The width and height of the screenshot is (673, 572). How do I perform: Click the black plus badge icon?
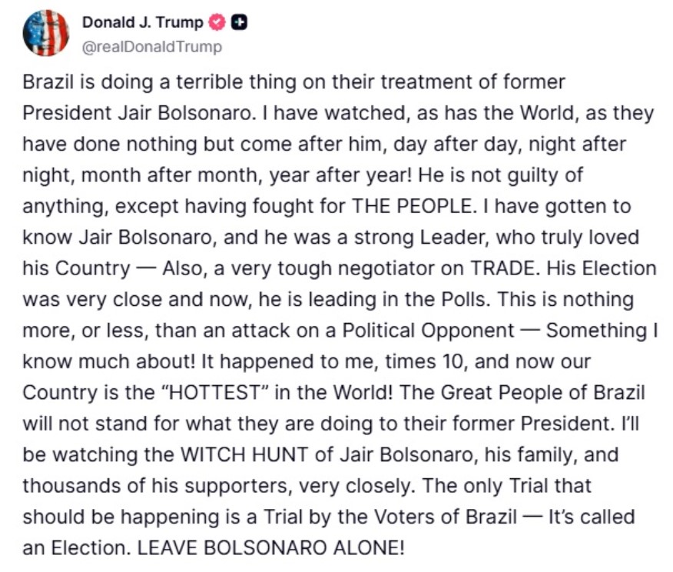[x=239, y=22]
